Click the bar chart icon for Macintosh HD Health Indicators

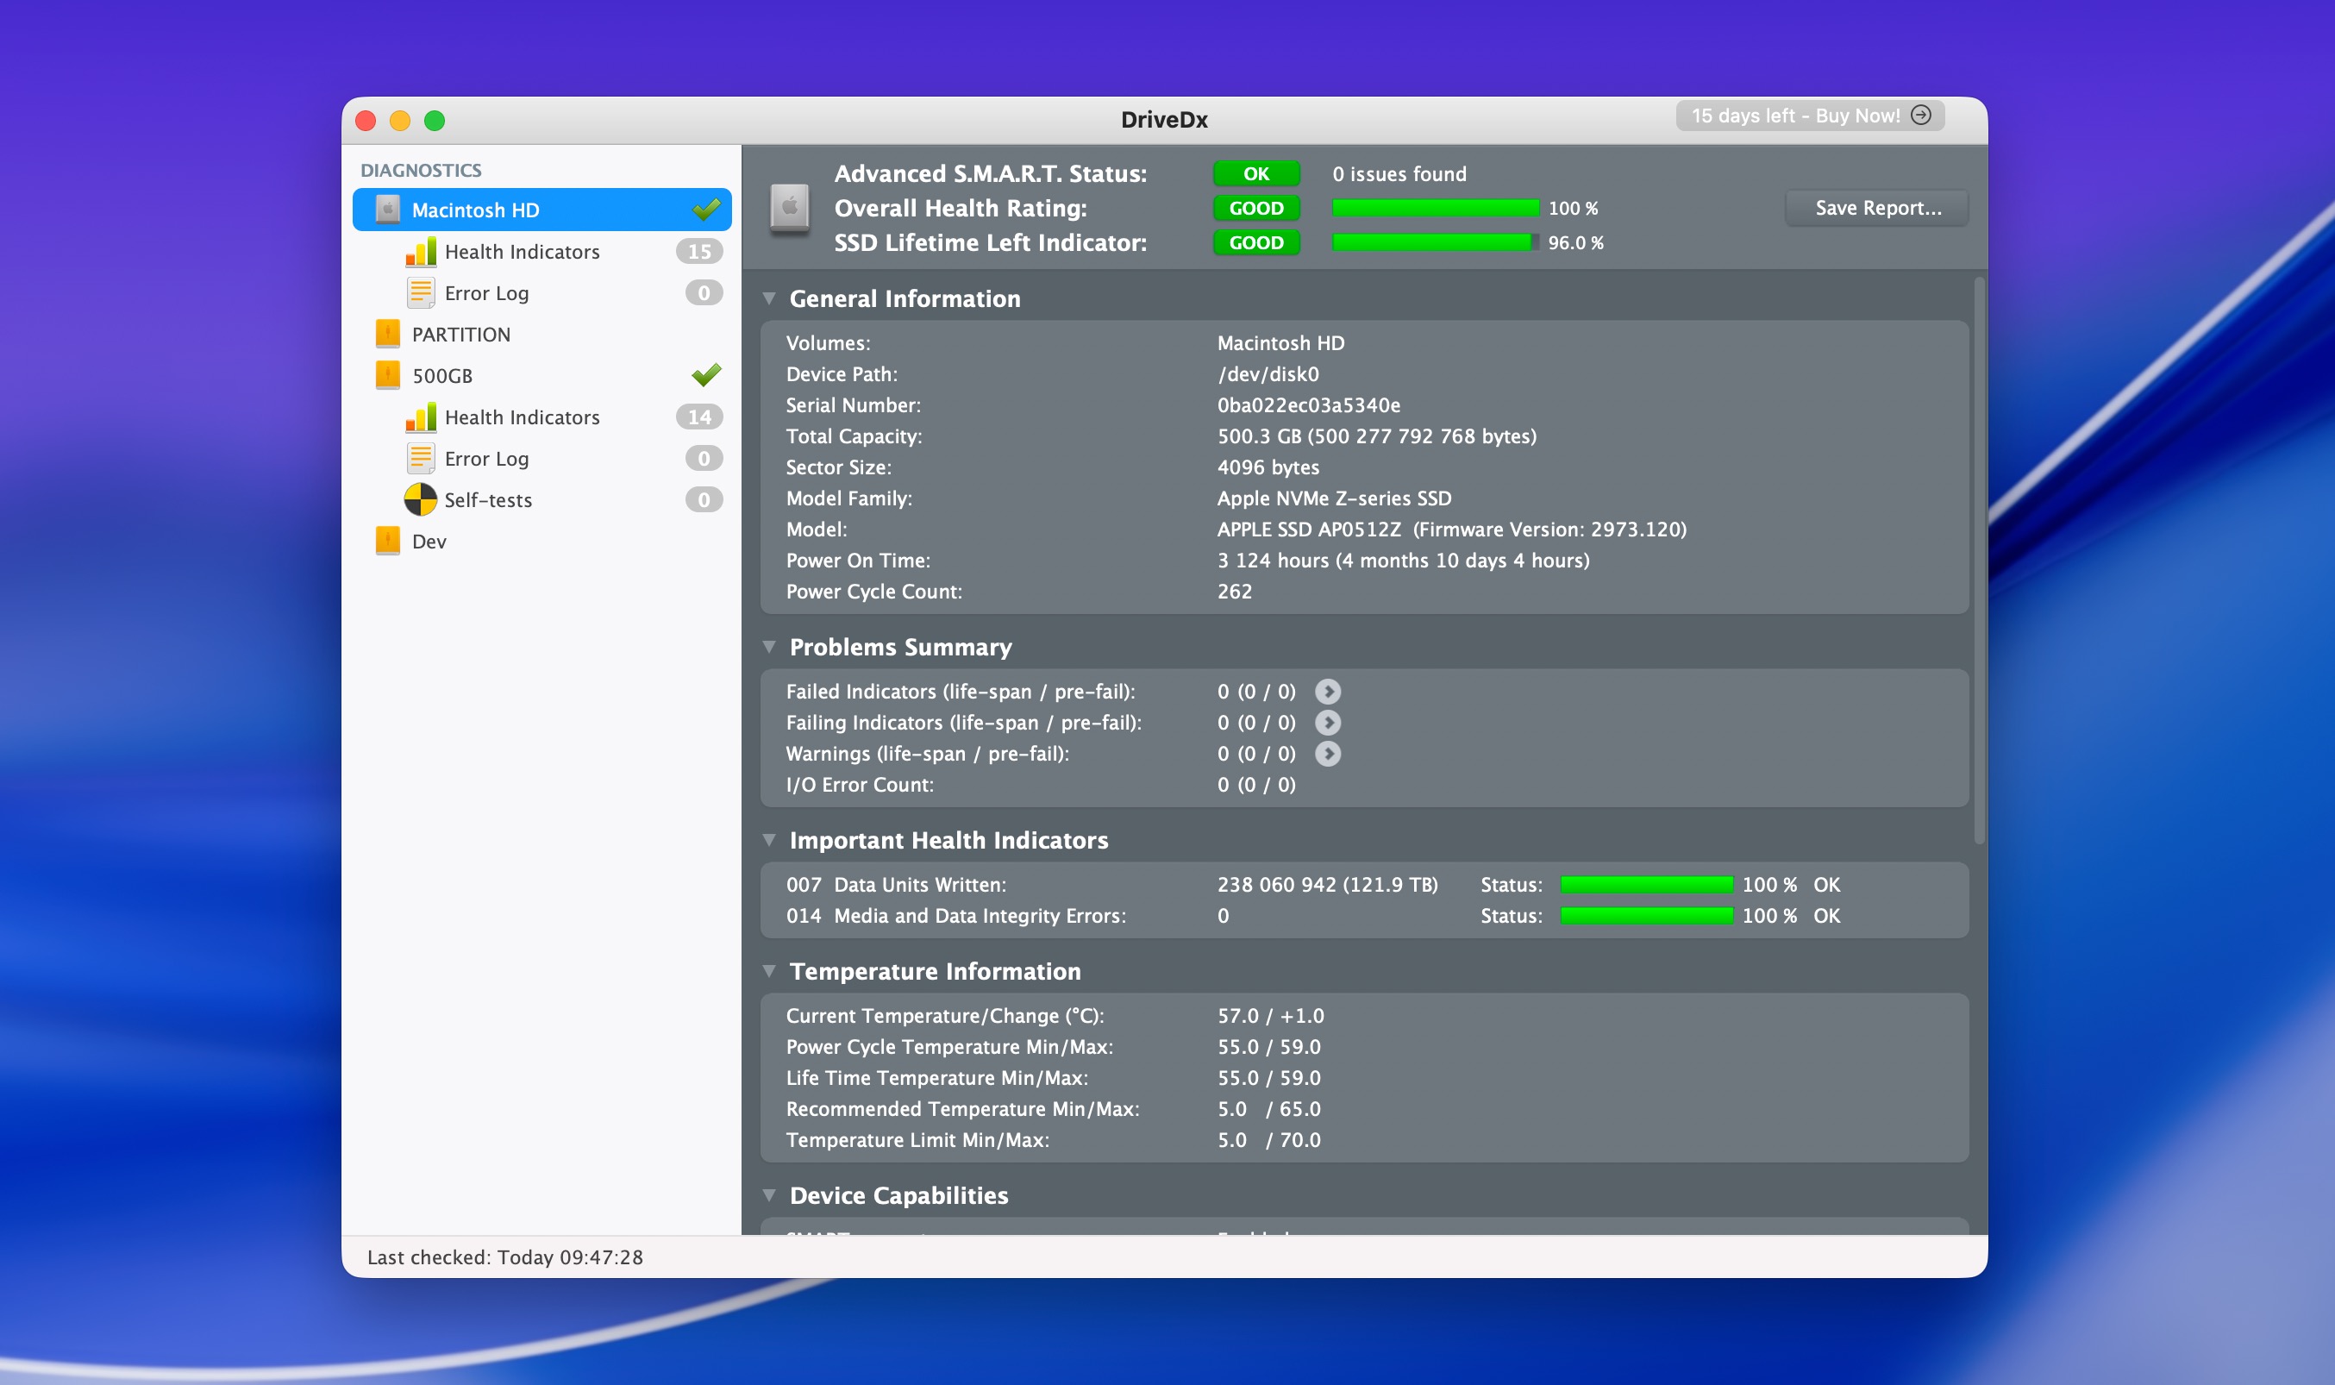(421, 251)
